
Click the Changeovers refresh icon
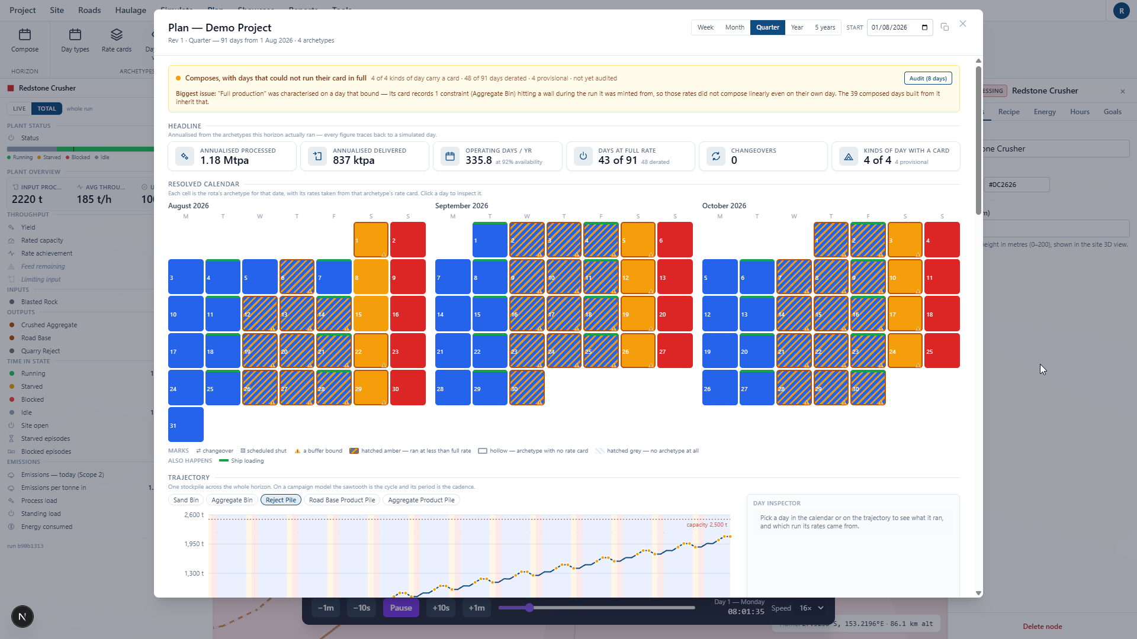tap(716, 156)
